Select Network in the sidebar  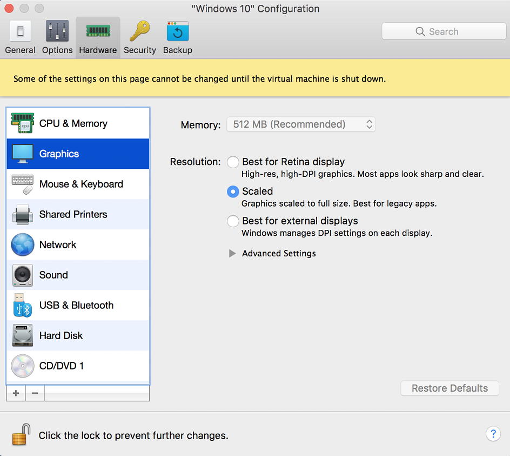[x=78, y=244]
